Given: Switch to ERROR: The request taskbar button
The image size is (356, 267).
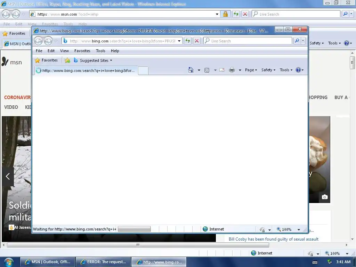Looking at the screenshot, I should (x=103, y=262).
